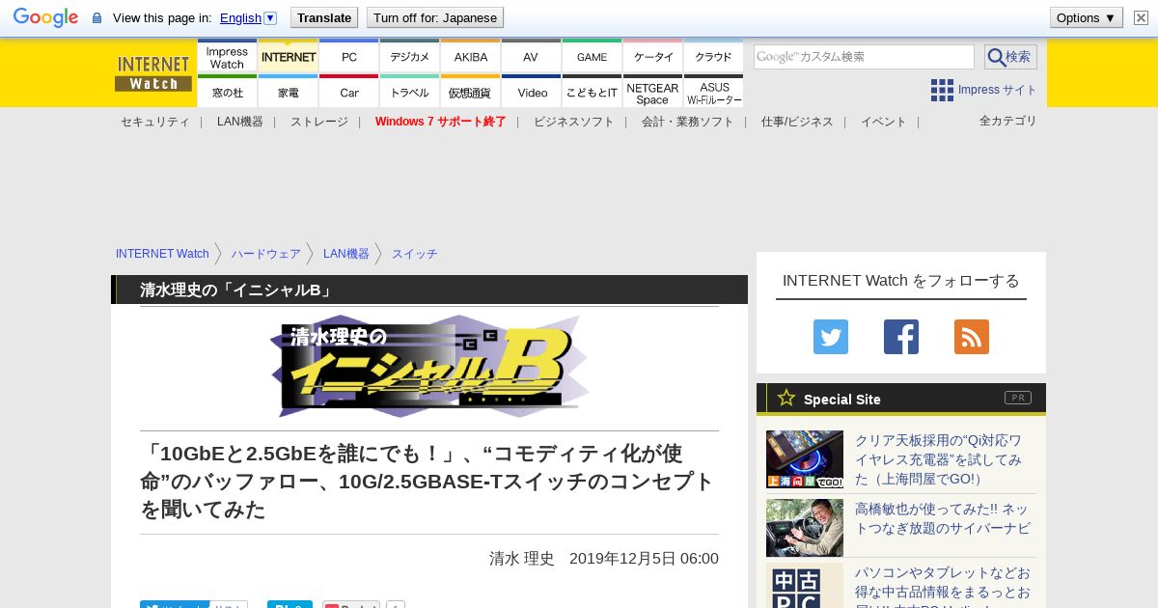
Task: Follow on Facebook via the sidebar icon
Action: (x=901, y=337)
